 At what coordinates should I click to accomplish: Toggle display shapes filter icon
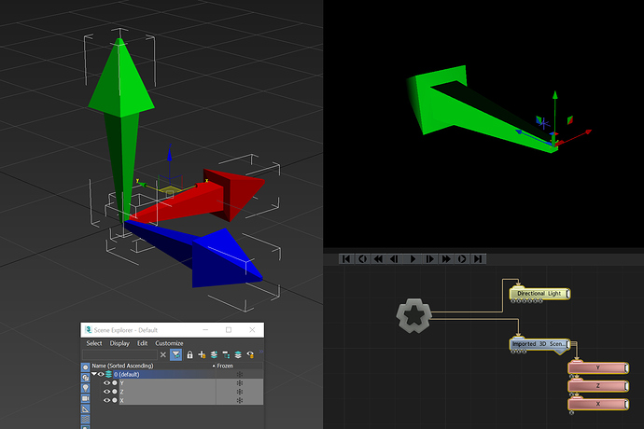coord(86,378)
